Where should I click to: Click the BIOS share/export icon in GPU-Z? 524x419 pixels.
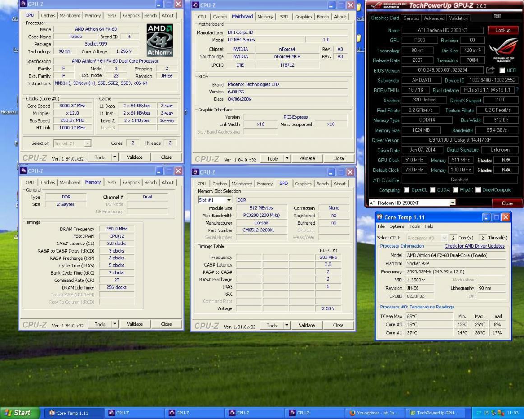pyautogui.click(x=490, y=70)
